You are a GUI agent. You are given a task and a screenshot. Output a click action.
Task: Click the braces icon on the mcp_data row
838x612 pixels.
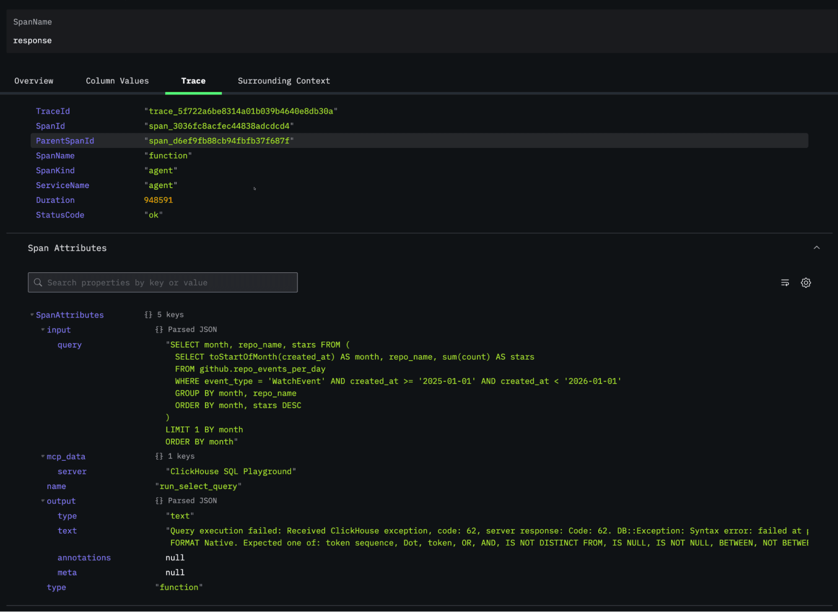coord(159,456)
